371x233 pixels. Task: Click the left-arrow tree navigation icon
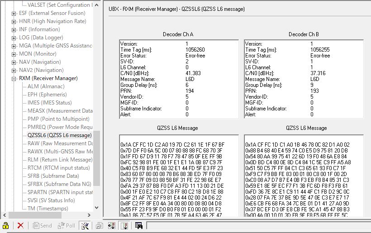(x=111, y=225)
